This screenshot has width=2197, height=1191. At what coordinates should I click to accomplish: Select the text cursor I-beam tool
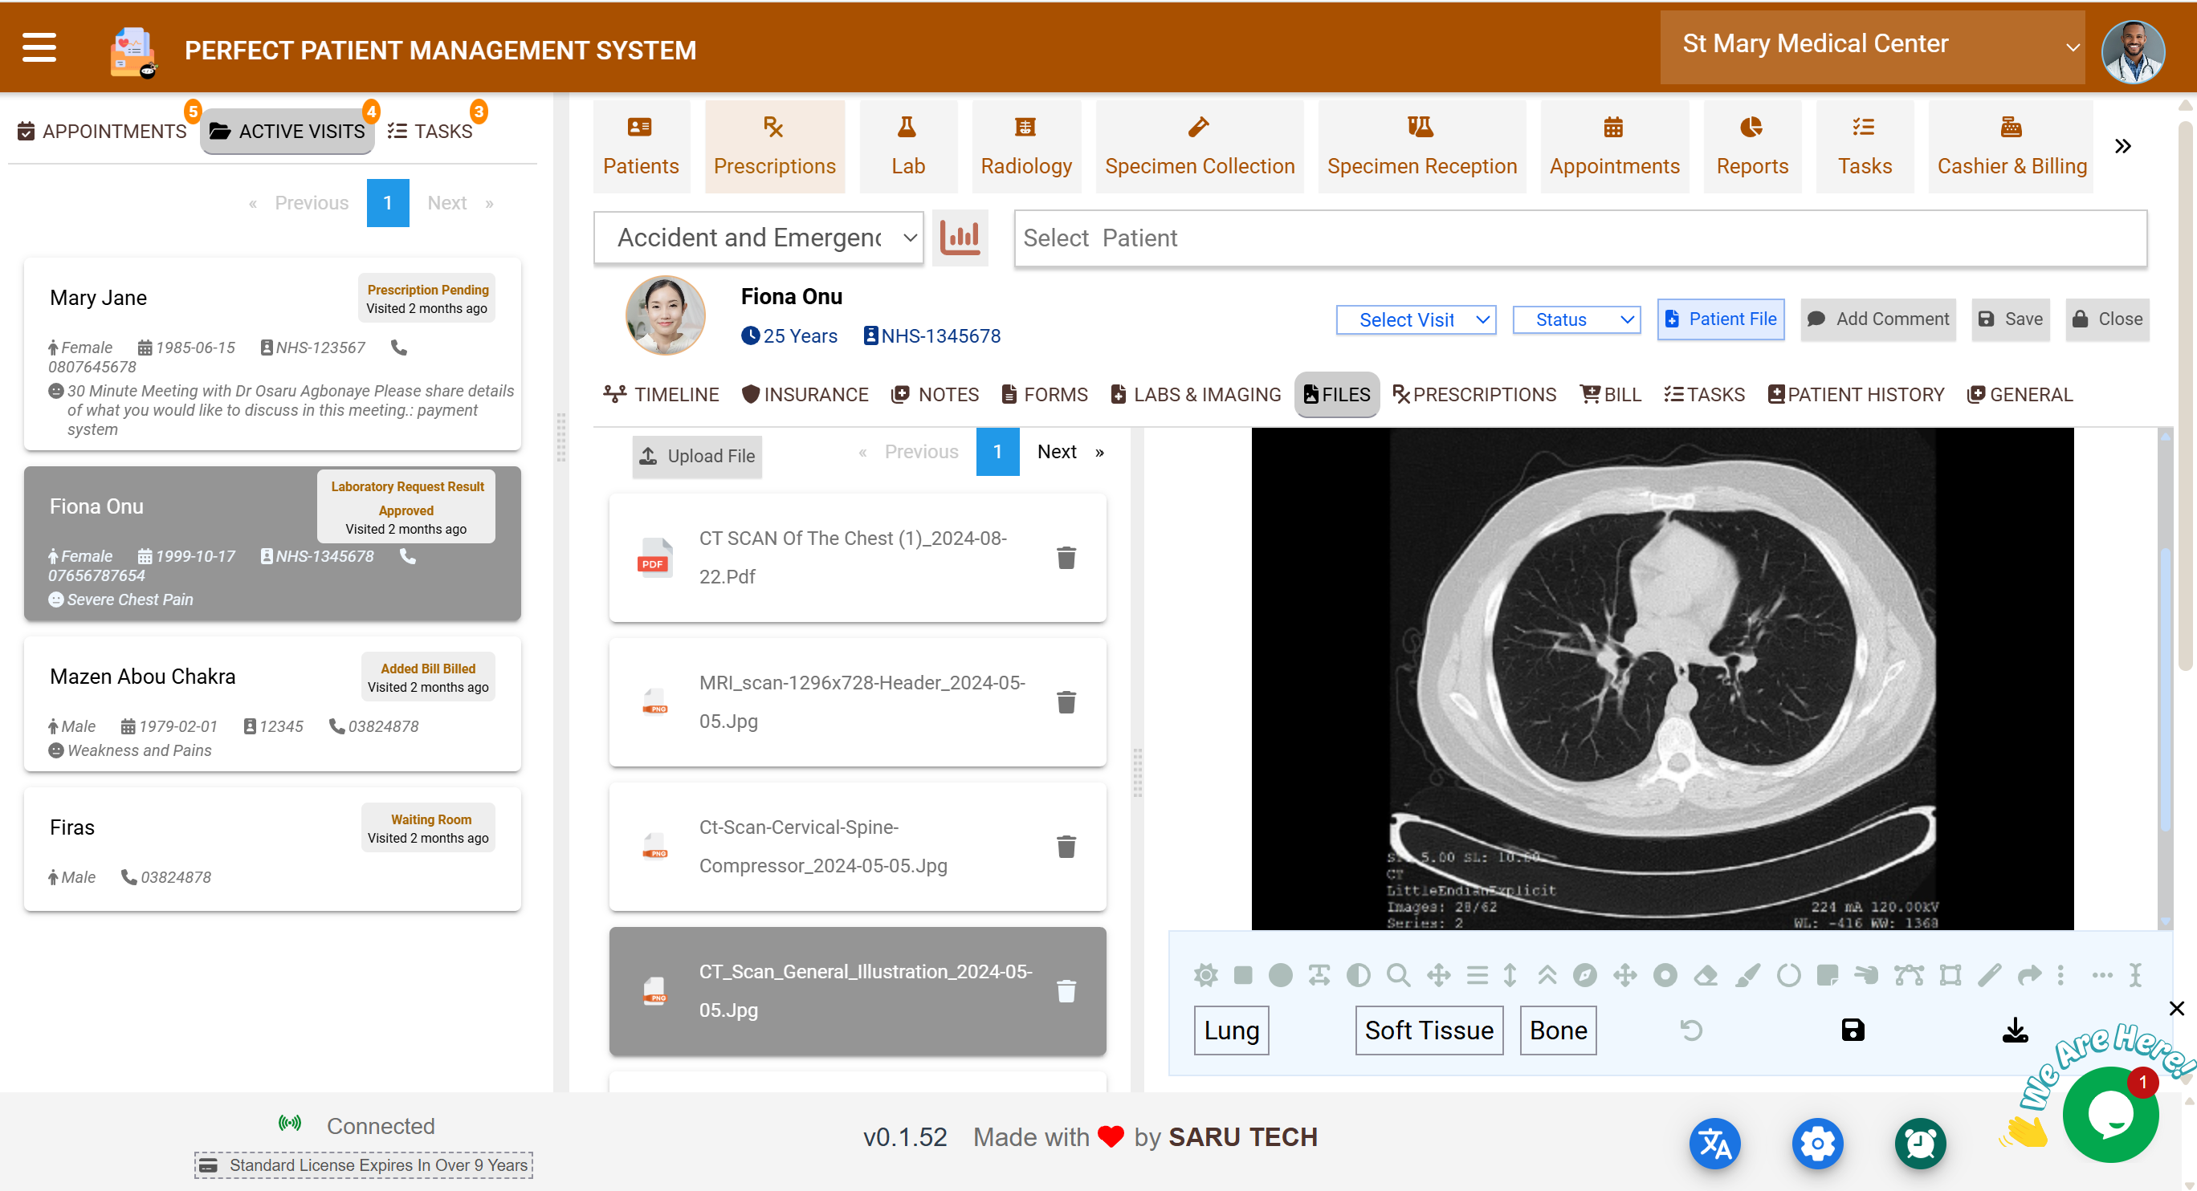click(2136, 974)
